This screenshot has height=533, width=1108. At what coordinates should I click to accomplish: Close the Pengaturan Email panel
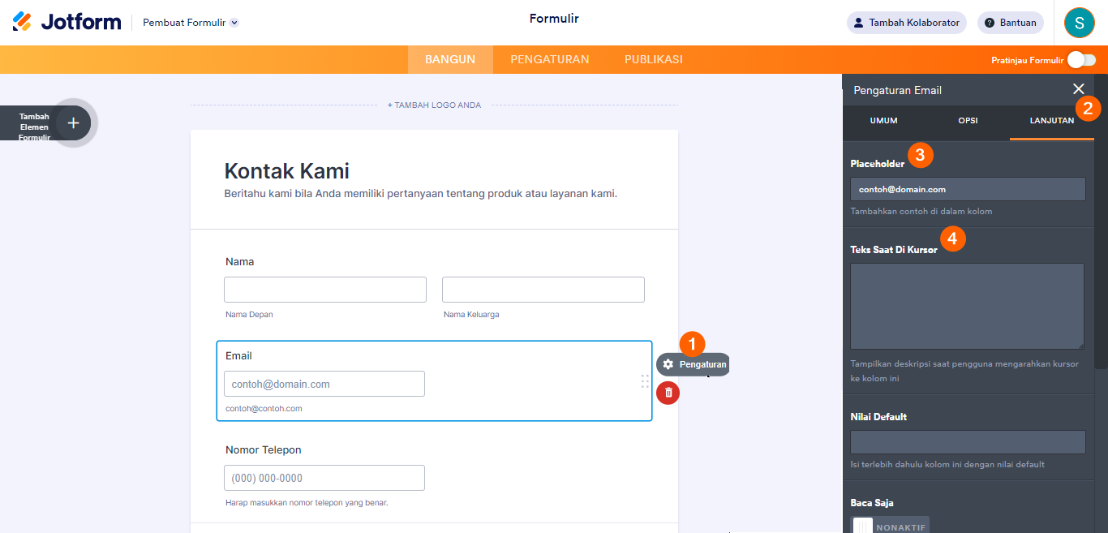coord(1079,89)
